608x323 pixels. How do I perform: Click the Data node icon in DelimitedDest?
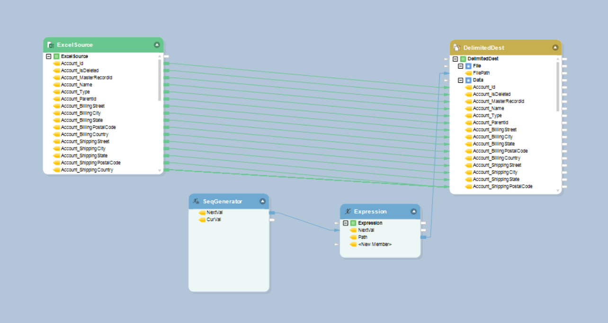coord(468,80)
